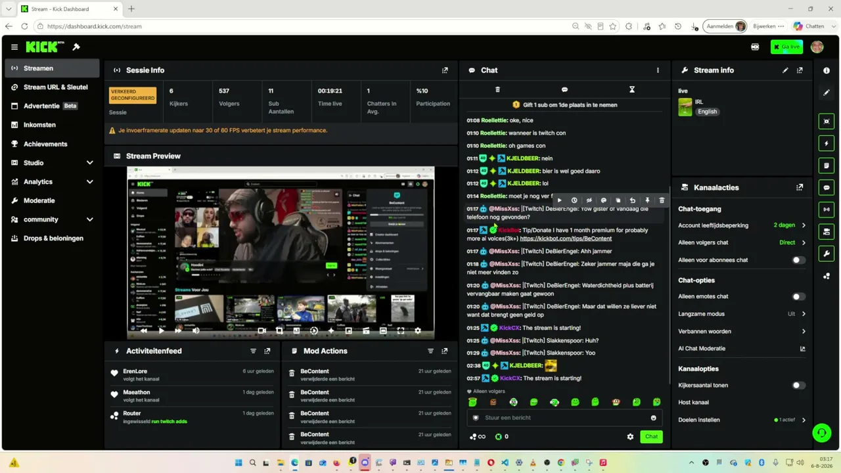Click the lightning bolt icon in right sidebar
The image size is (841, 473).
click(x=827, y=143)
